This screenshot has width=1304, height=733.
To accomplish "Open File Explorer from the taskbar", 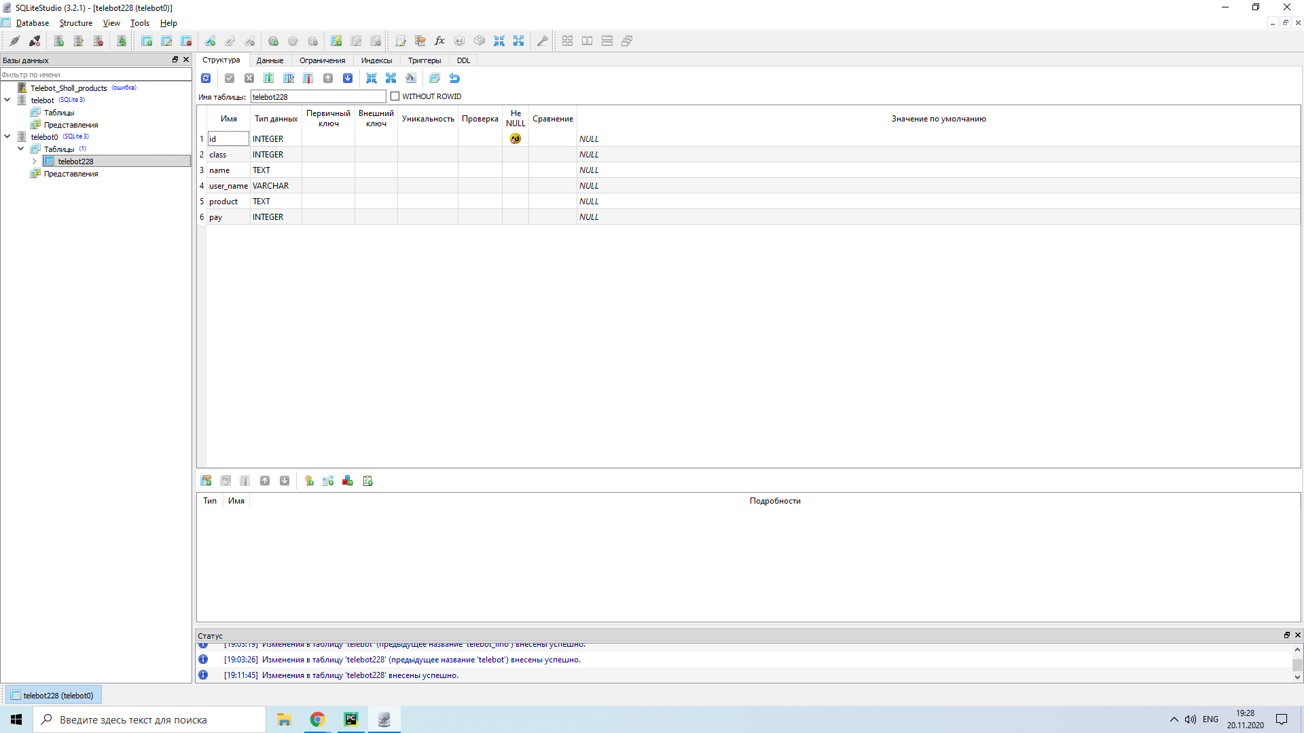I will point(284,719).
